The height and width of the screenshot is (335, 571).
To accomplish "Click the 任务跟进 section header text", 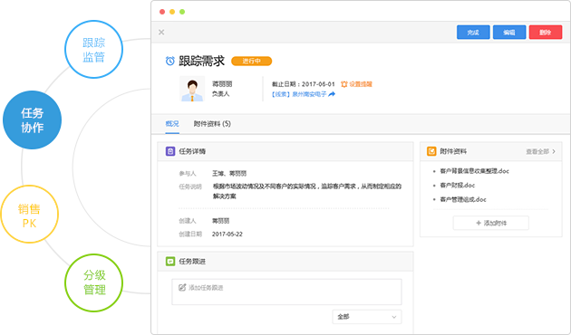I will coord(192,261).
